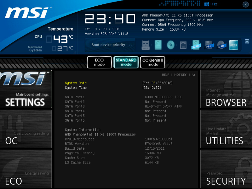Open the ECO energy saving panel
This screenshot has width=252, height=189.
(26, 169)
